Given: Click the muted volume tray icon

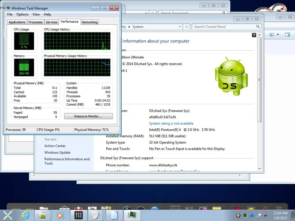Looking at the screenshot, I should [266, 215].
